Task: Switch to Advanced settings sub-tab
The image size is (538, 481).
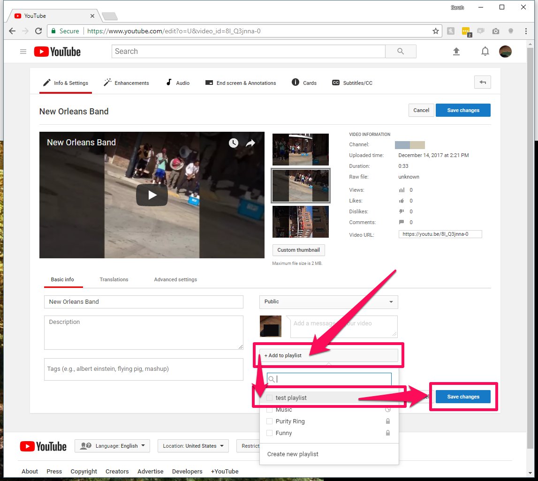Action: [175, 280]
